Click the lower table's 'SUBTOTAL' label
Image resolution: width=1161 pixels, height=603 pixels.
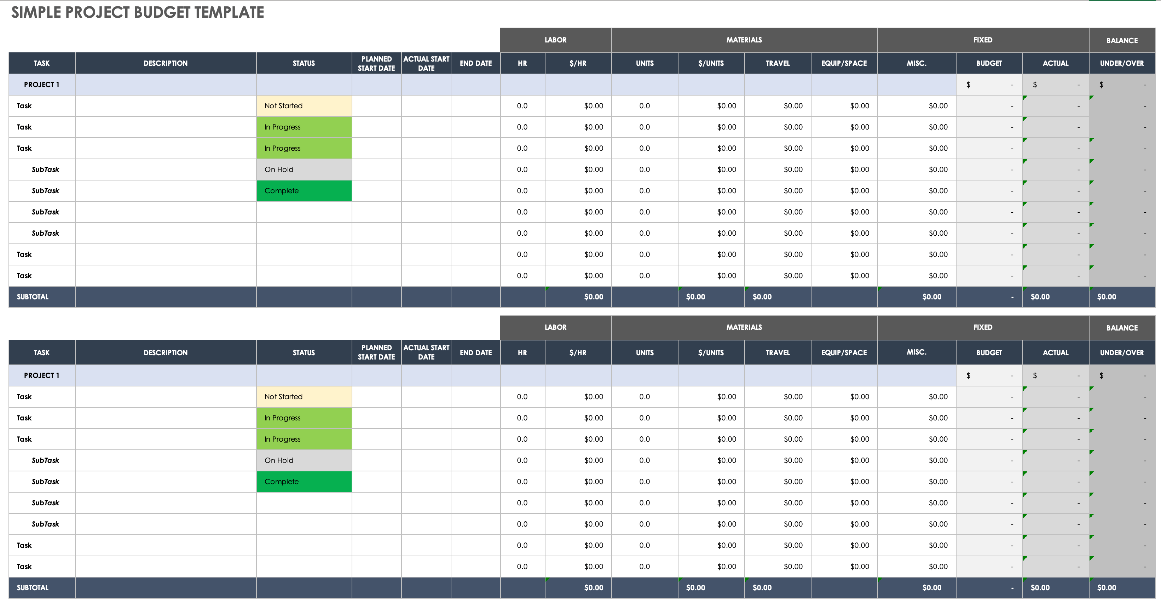point(33,588)
